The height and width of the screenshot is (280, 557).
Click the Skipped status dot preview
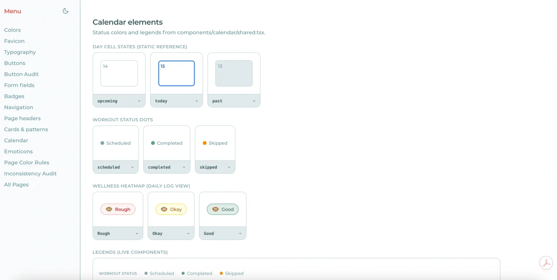[x=215, y=143]
